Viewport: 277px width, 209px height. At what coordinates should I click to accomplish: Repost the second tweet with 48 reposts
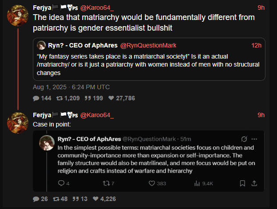56,199
